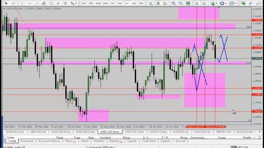Toggle the W1 timeframe

134,3
